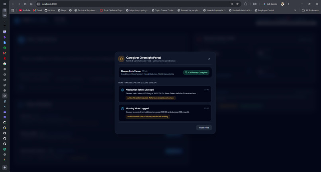Click the Close Feed button
This screenshot has height=172, width=321.
(204, 128)
